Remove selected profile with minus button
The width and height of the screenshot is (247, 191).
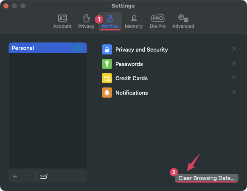tap(28, 176)
